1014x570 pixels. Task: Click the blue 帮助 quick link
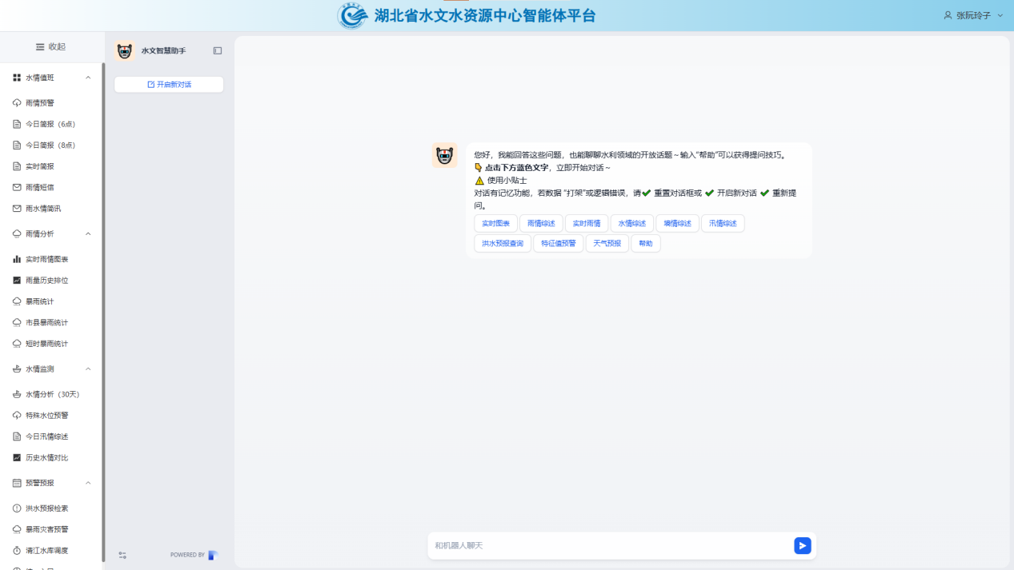(645, 242)
